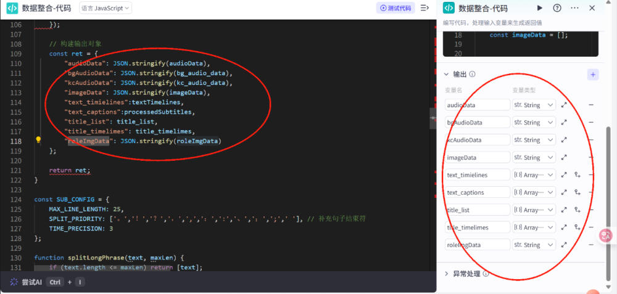Click 'const SUB_CONFIG = {' on line 124

click(72, 199)
